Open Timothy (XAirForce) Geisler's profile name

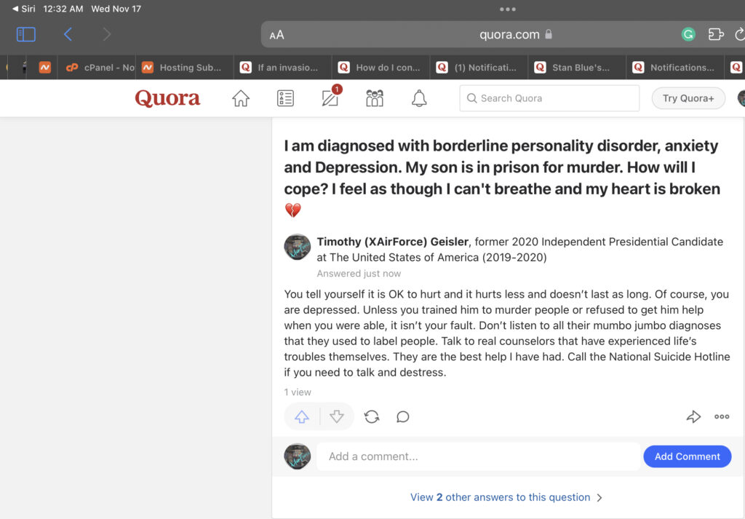coord(392,242)
